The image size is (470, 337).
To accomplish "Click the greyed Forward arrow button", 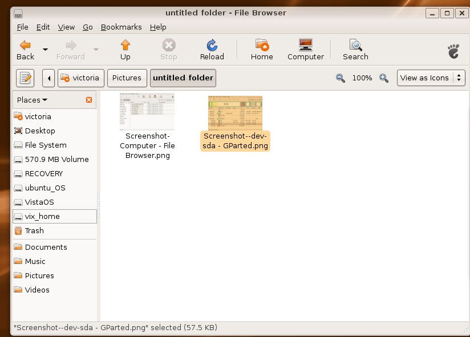I will point(71,50).
